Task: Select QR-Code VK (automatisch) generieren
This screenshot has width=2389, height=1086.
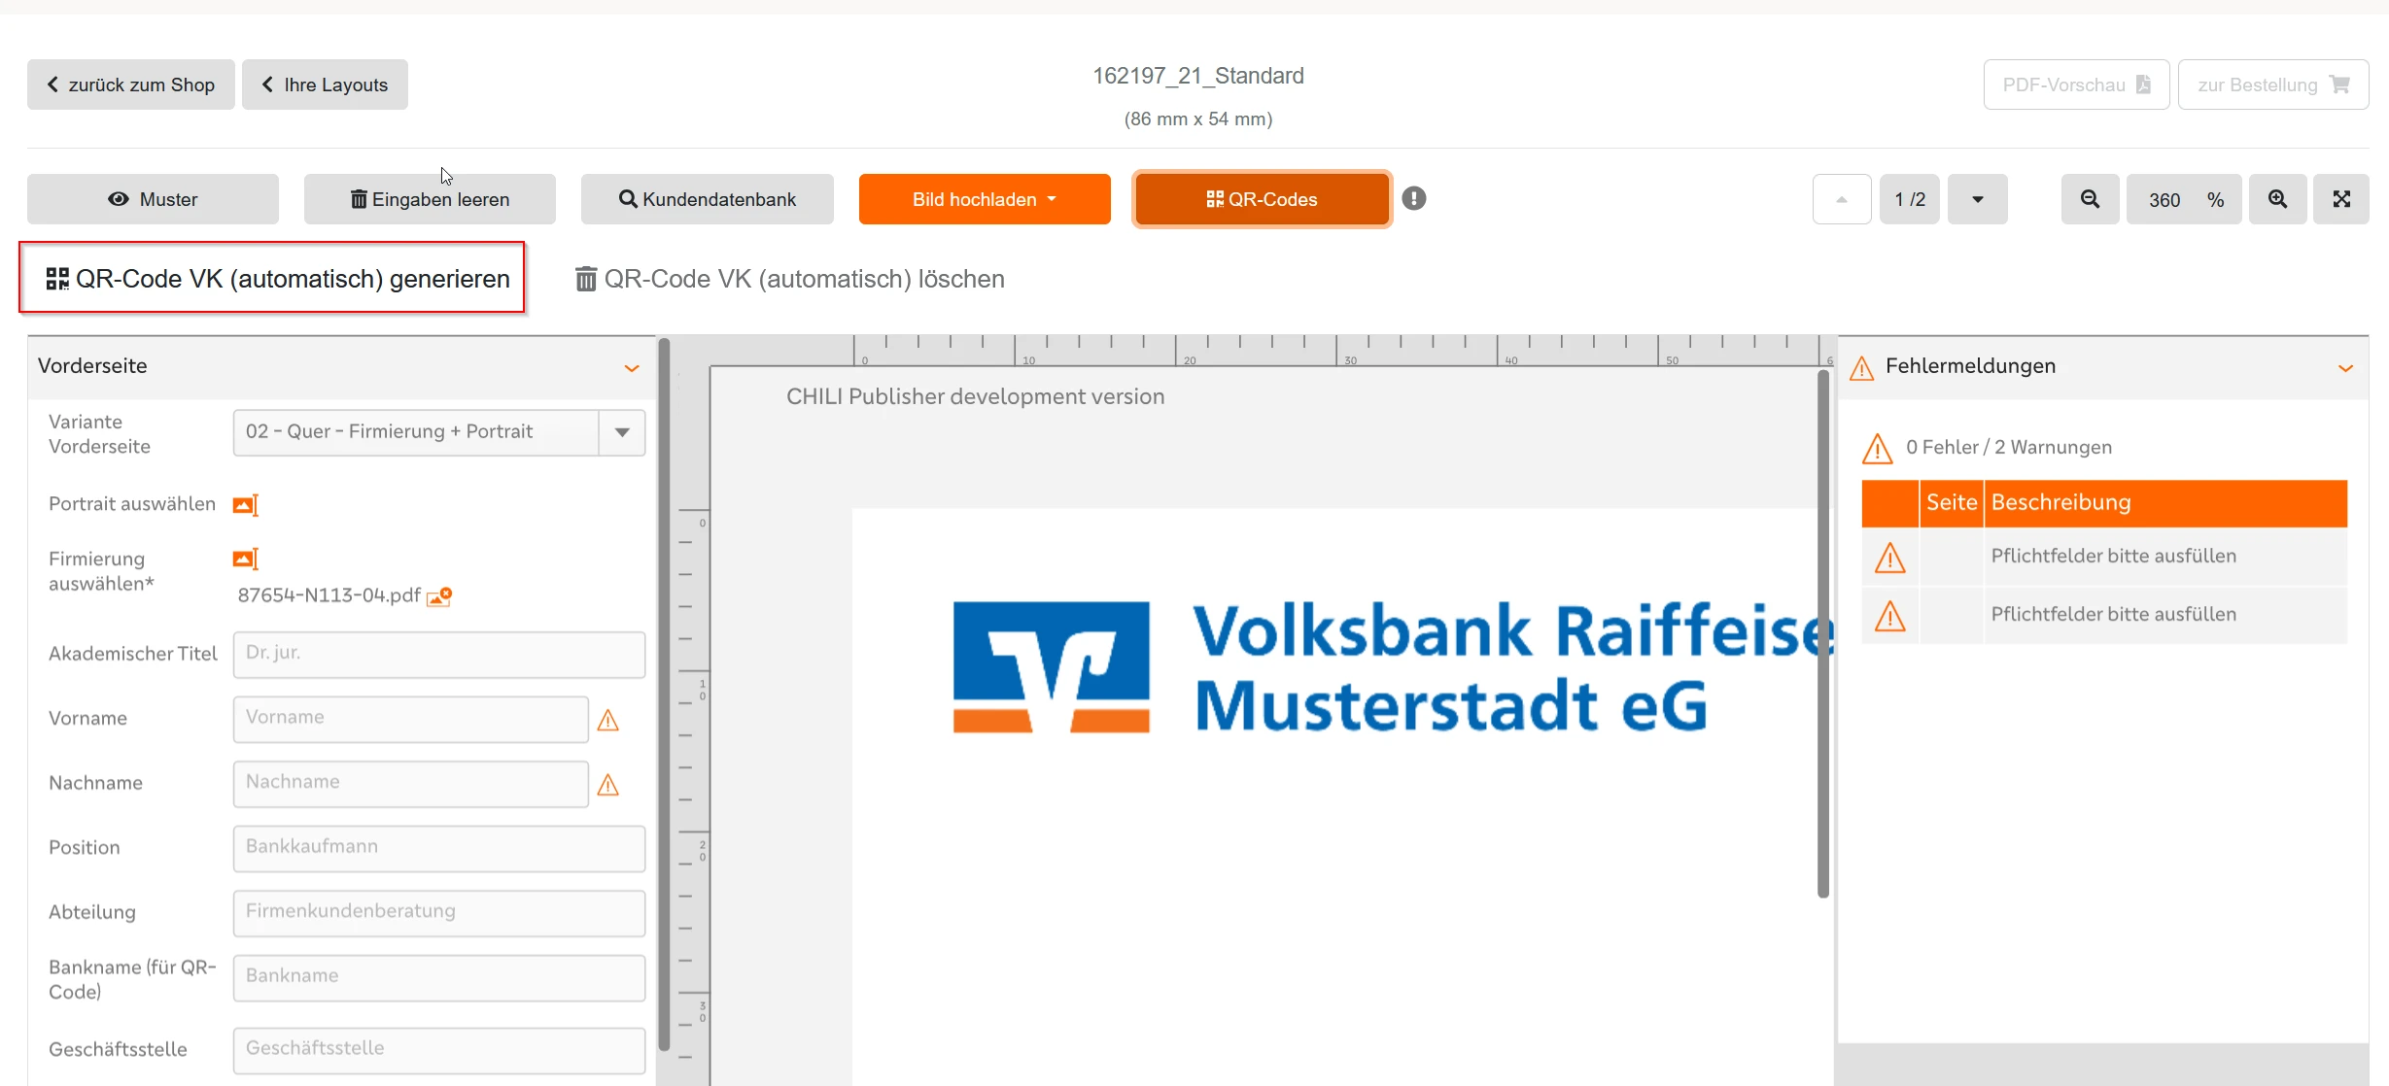Action: pyautogui.click(x=277, y=280)
